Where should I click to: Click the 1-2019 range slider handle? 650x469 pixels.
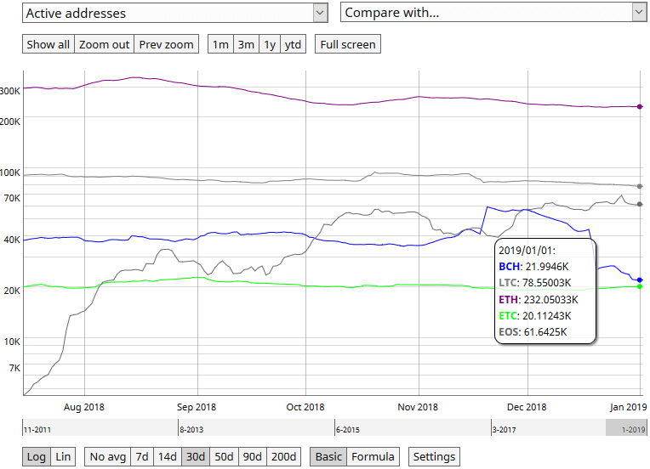(626, 427)
